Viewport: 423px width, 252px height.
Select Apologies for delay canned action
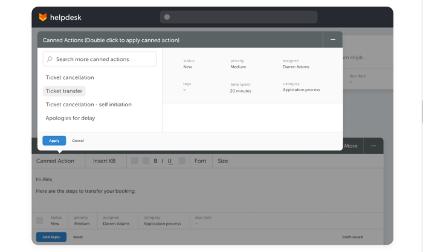70,118
